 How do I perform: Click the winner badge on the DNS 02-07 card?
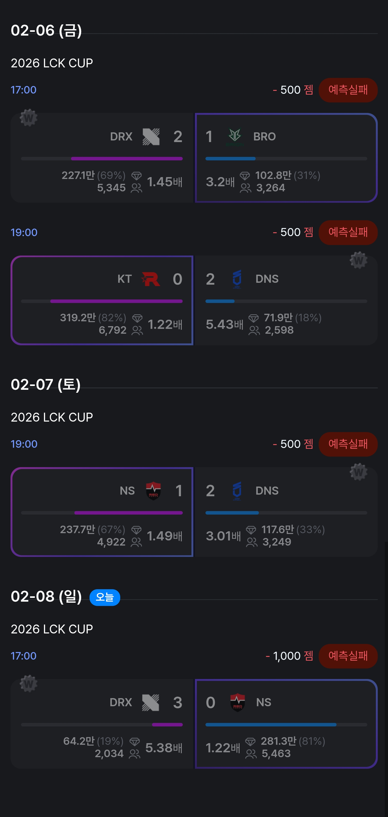click(x=359, y=472)
